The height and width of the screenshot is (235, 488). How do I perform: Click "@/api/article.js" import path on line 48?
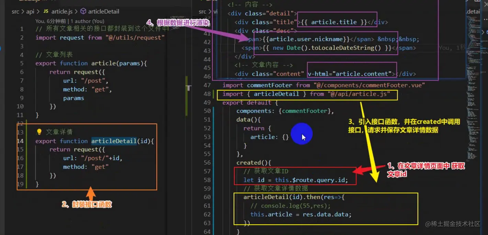tap(358, 94)
